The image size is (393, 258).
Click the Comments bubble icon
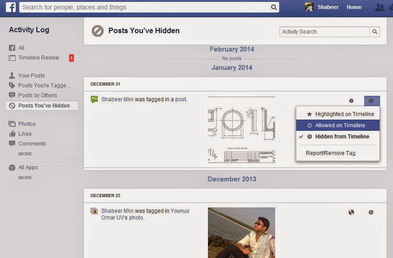click(12, 143)
